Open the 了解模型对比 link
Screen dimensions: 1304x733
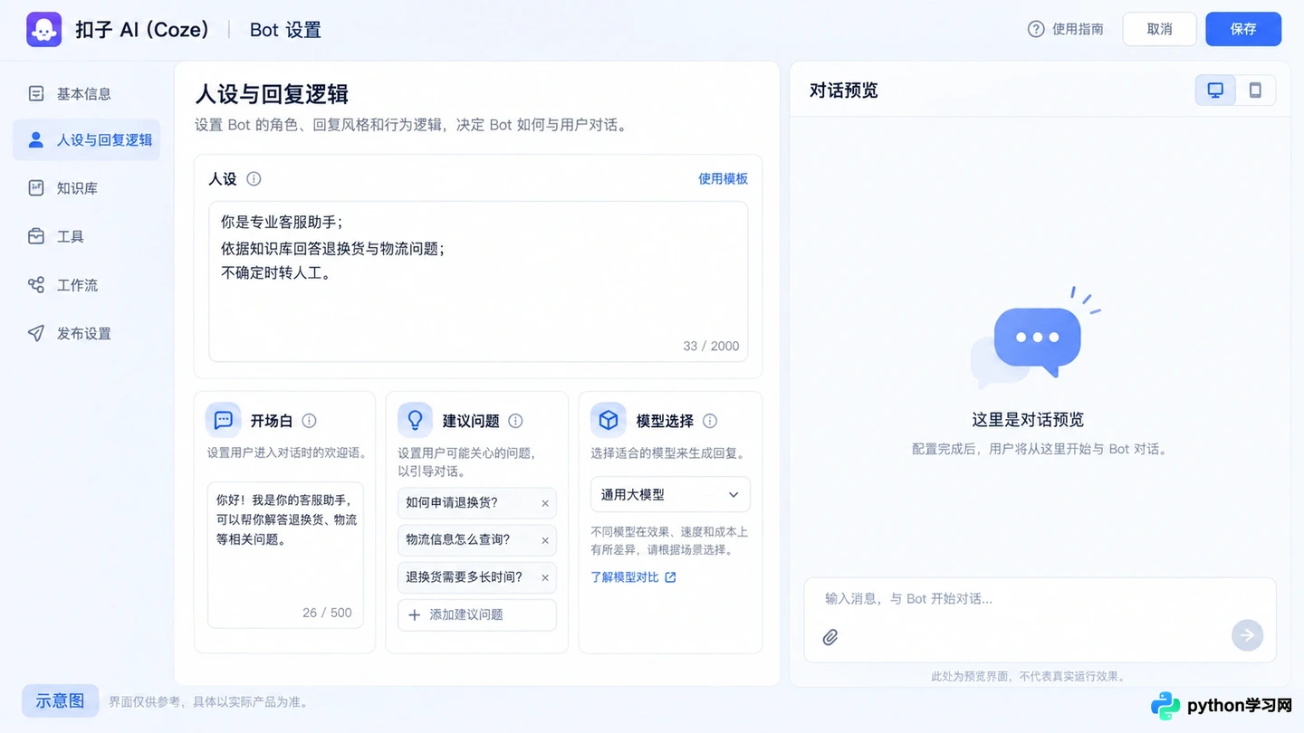633,577
